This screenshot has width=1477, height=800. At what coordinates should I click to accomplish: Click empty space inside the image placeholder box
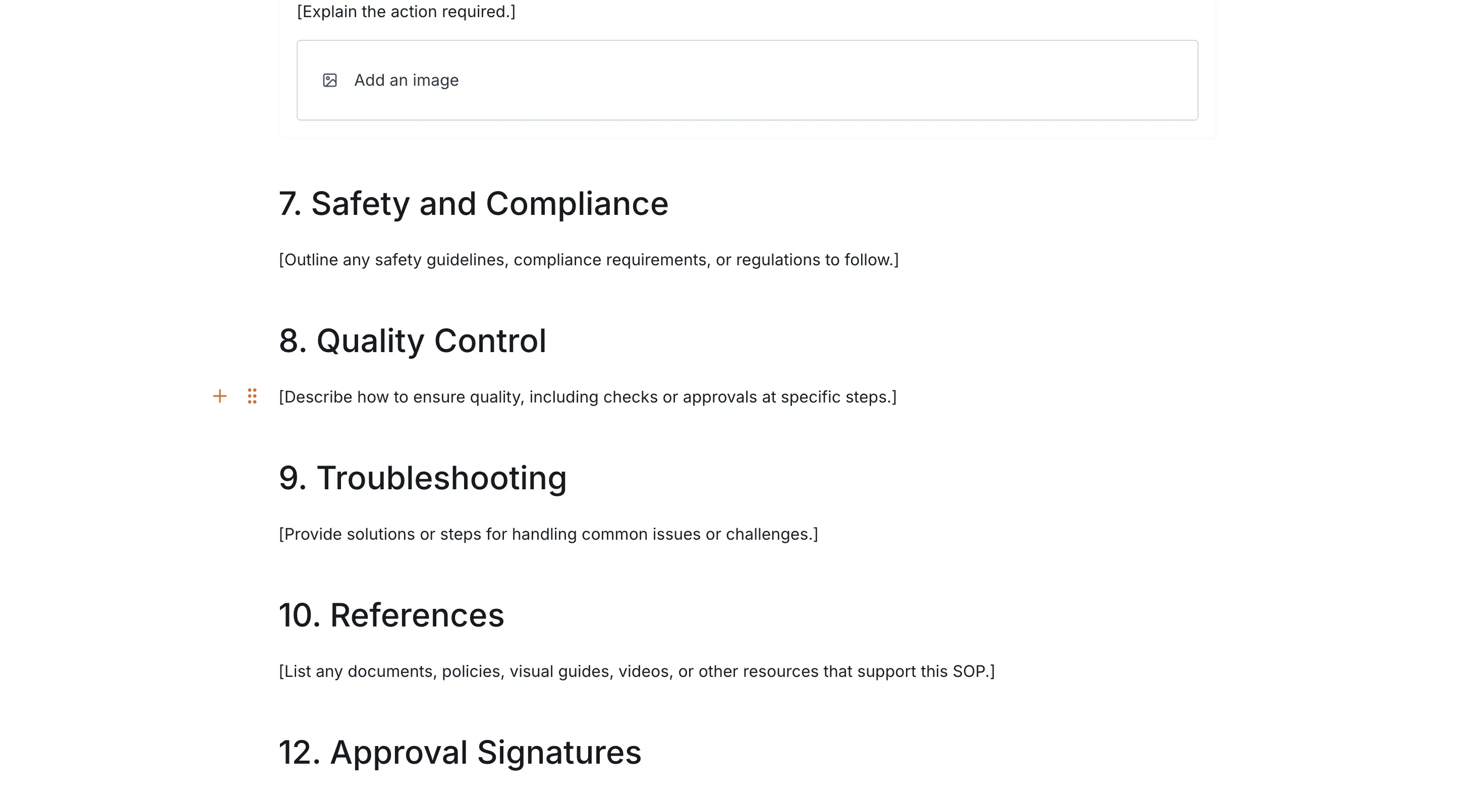[x=803, y=80]
